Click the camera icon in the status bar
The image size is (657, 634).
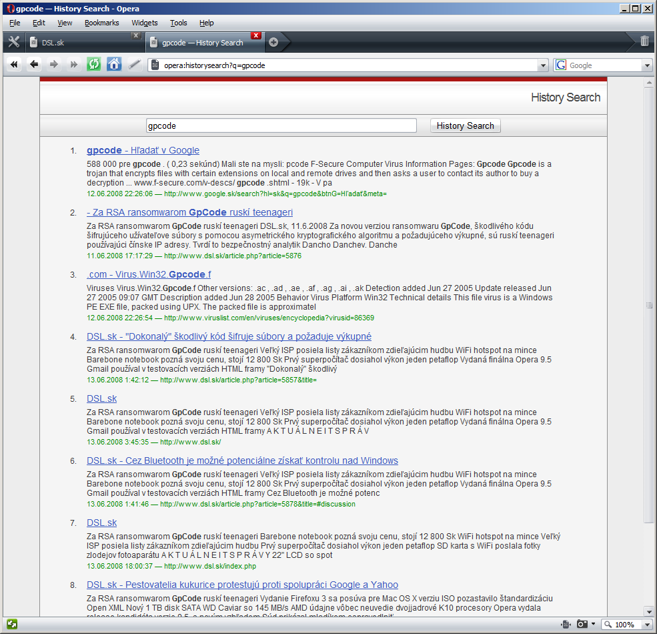582,625
